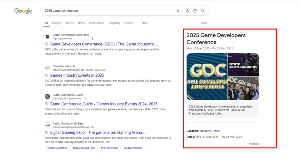Expand the More search filters menu
This screenshot has height=158, width=298.
pyautogui.click(x=143, y=23)
